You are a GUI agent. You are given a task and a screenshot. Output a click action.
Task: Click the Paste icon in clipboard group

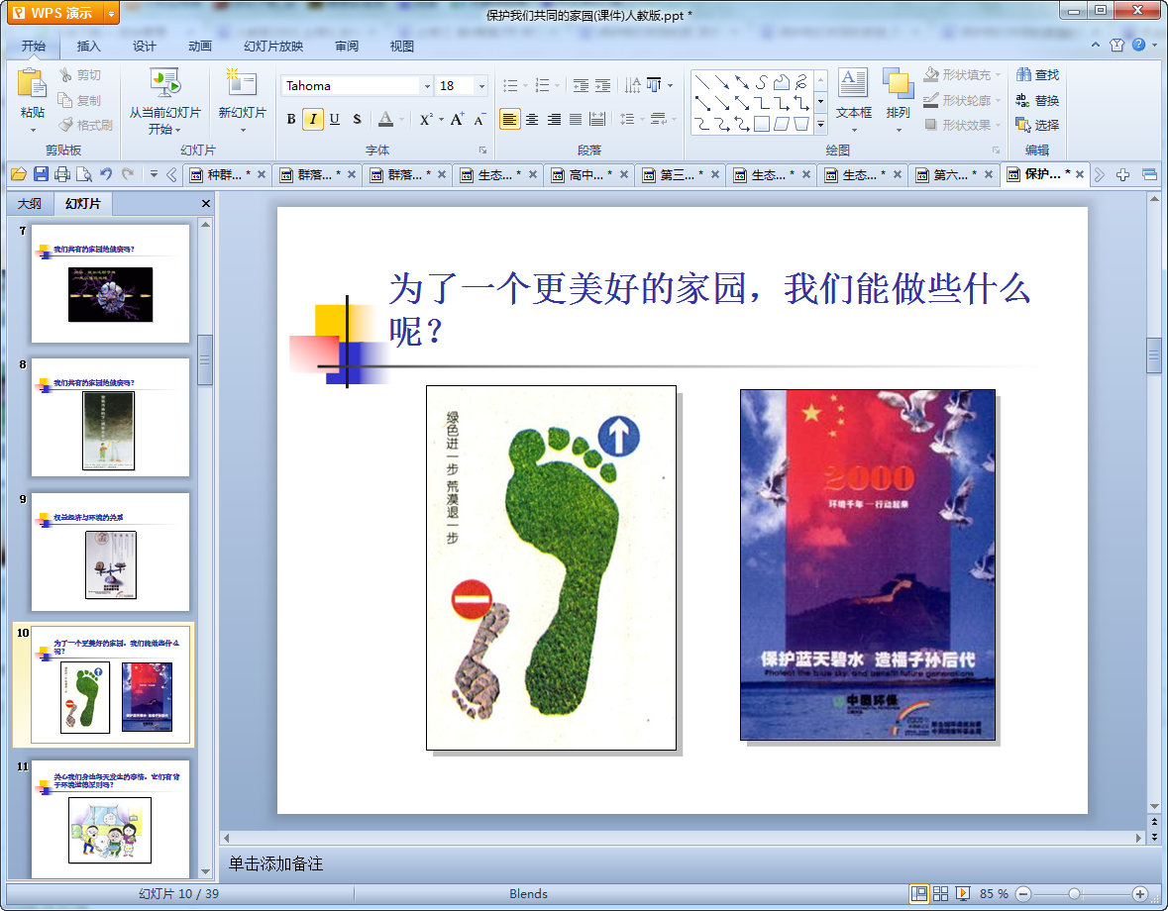[x=32, y=83]
